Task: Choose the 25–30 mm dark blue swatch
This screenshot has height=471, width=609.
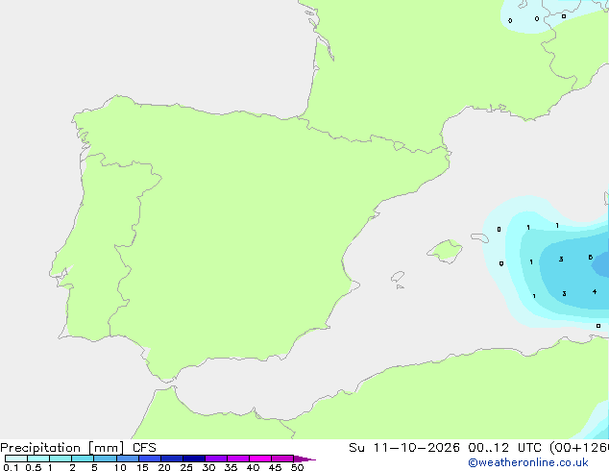Action: (194, 459)
